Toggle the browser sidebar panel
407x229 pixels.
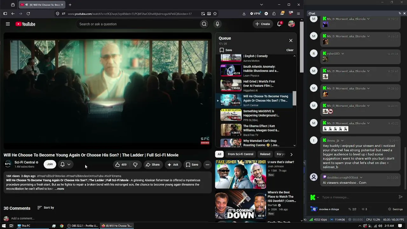[x=5, y=14]
